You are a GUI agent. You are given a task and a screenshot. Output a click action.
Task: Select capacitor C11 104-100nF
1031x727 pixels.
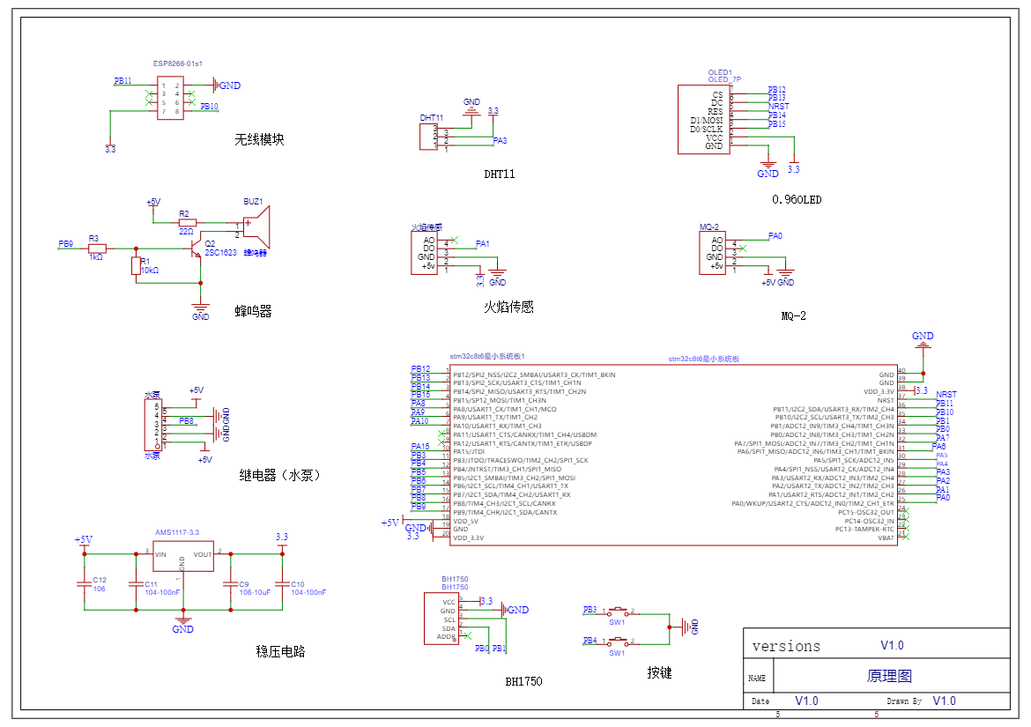click(136, 583)
